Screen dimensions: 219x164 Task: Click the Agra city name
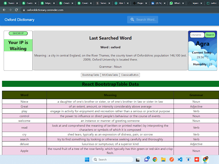click(x=203, y=44)
